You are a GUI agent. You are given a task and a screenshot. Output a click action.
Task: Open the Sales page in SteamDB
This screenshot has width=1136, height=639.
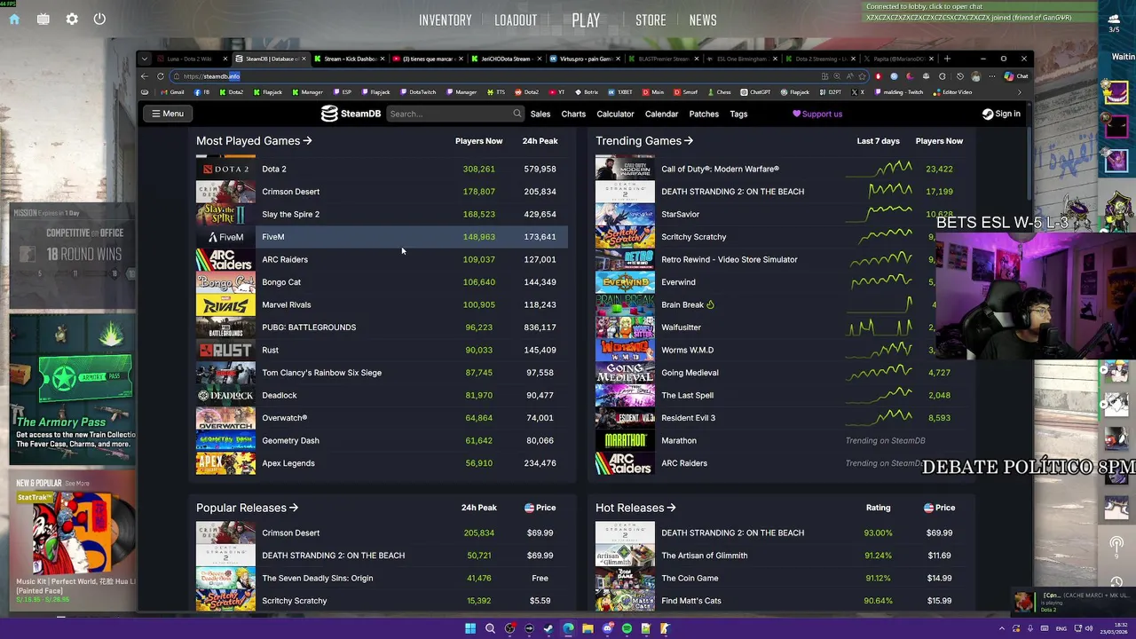(x=540, y=114)
